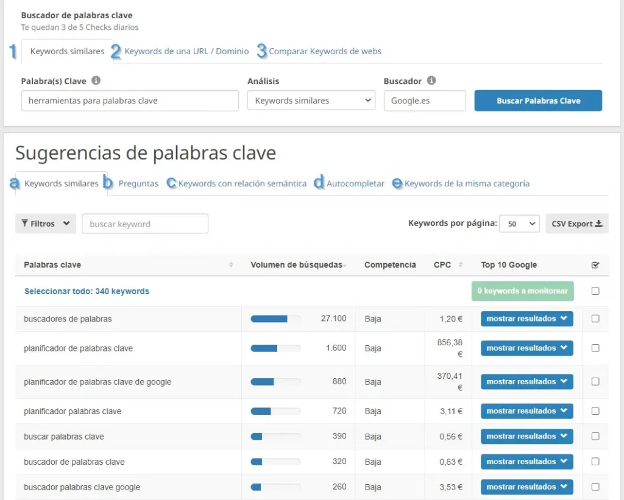Focus the 'buscar keyword' search field
The height and width of the screenshot is (500, 624).
pyautogui.click(x=145, y=224)
